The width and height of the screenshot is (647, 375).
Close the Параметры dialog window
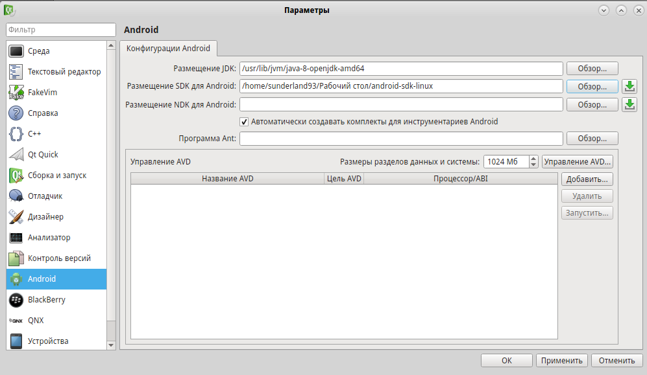click(639, 10)
